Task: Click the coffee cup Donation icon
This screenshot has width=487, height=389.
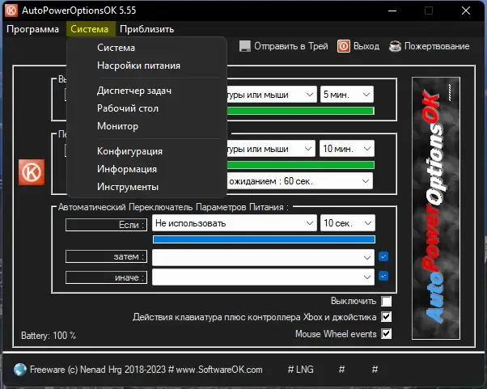Action: pyautogui.click(x=395, y=46)
